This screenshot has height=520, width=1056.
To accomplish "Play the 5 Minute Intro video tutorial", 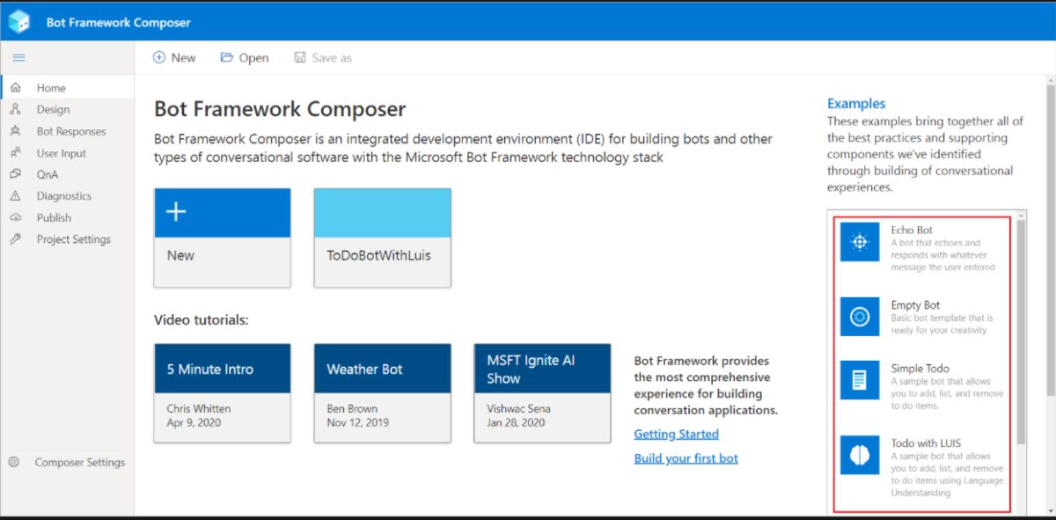I will pyautogui.click(x=222, y=393).
